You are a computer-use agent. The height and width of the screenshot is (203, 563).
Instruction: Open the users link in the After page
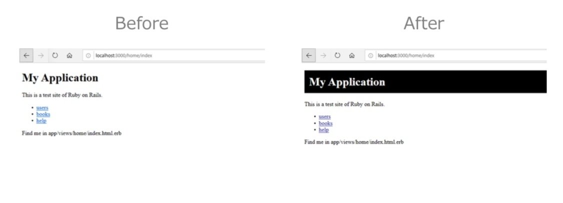(325, 117)
